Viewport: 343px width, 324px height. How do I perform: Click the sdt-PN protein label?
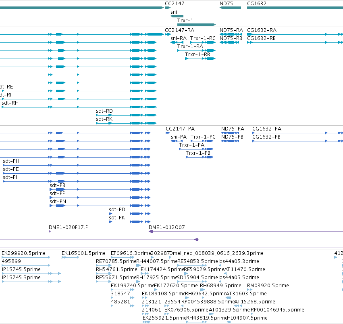58,202
